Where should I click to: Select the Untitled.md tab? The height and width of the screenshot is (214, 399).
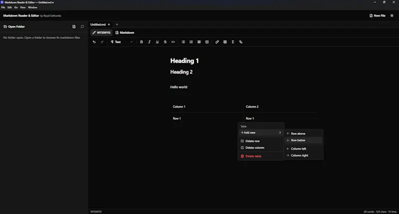(100, 24)
